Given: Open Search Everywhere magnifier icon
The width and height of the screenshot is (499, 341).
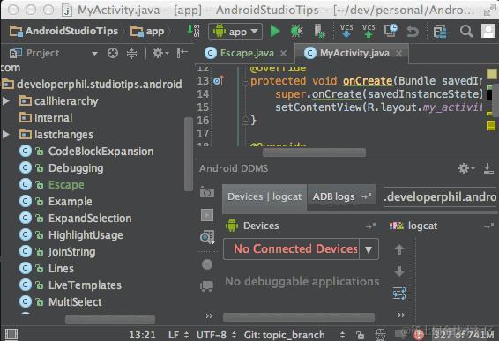Looking at the screenshot, I should (x=466, y=31).
